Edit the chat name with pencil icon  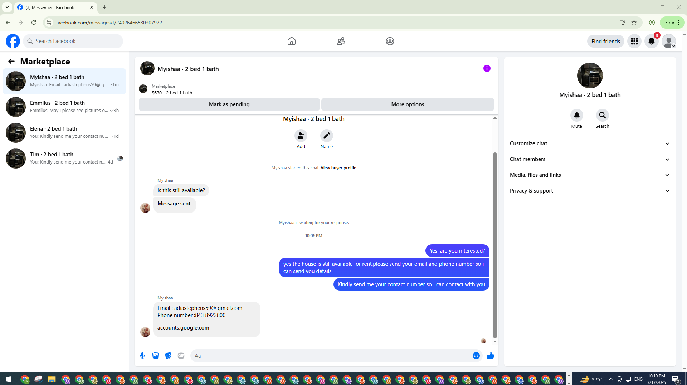(327, 136)
